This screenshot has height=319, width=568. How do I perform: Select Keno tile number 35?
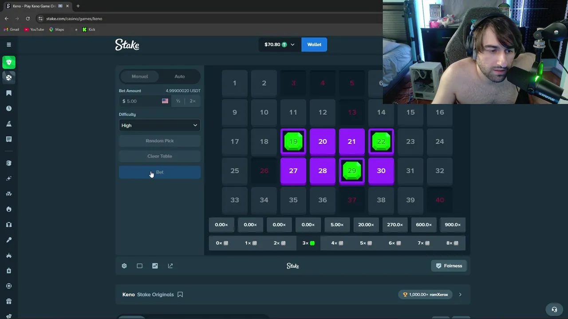293,200
